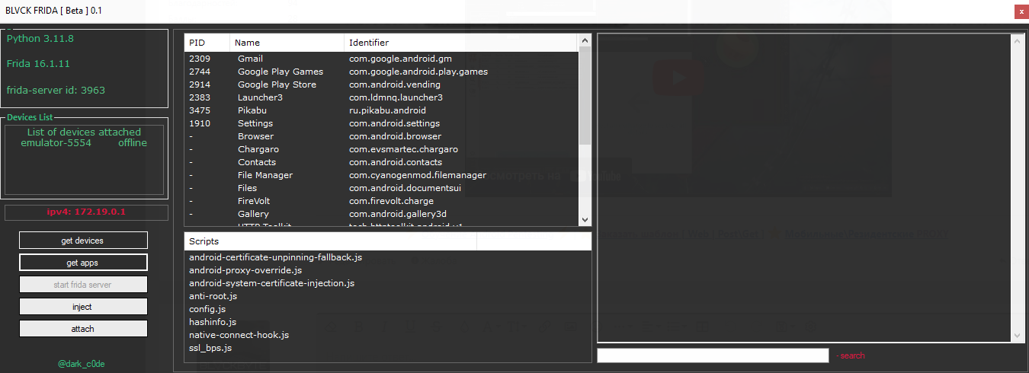This screenshot has height=373, width=1029.
Task: Click identifier com.android.vending
Action: point(396,84)
